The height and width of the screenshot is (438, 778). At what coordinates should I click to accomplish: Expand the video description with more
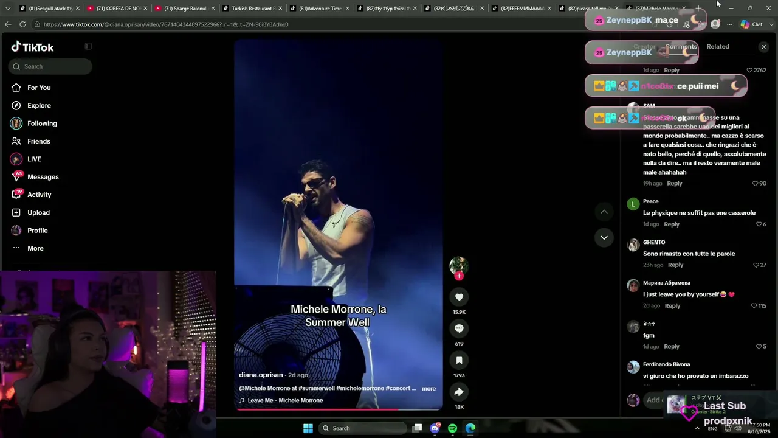click(x=429, y=389)
